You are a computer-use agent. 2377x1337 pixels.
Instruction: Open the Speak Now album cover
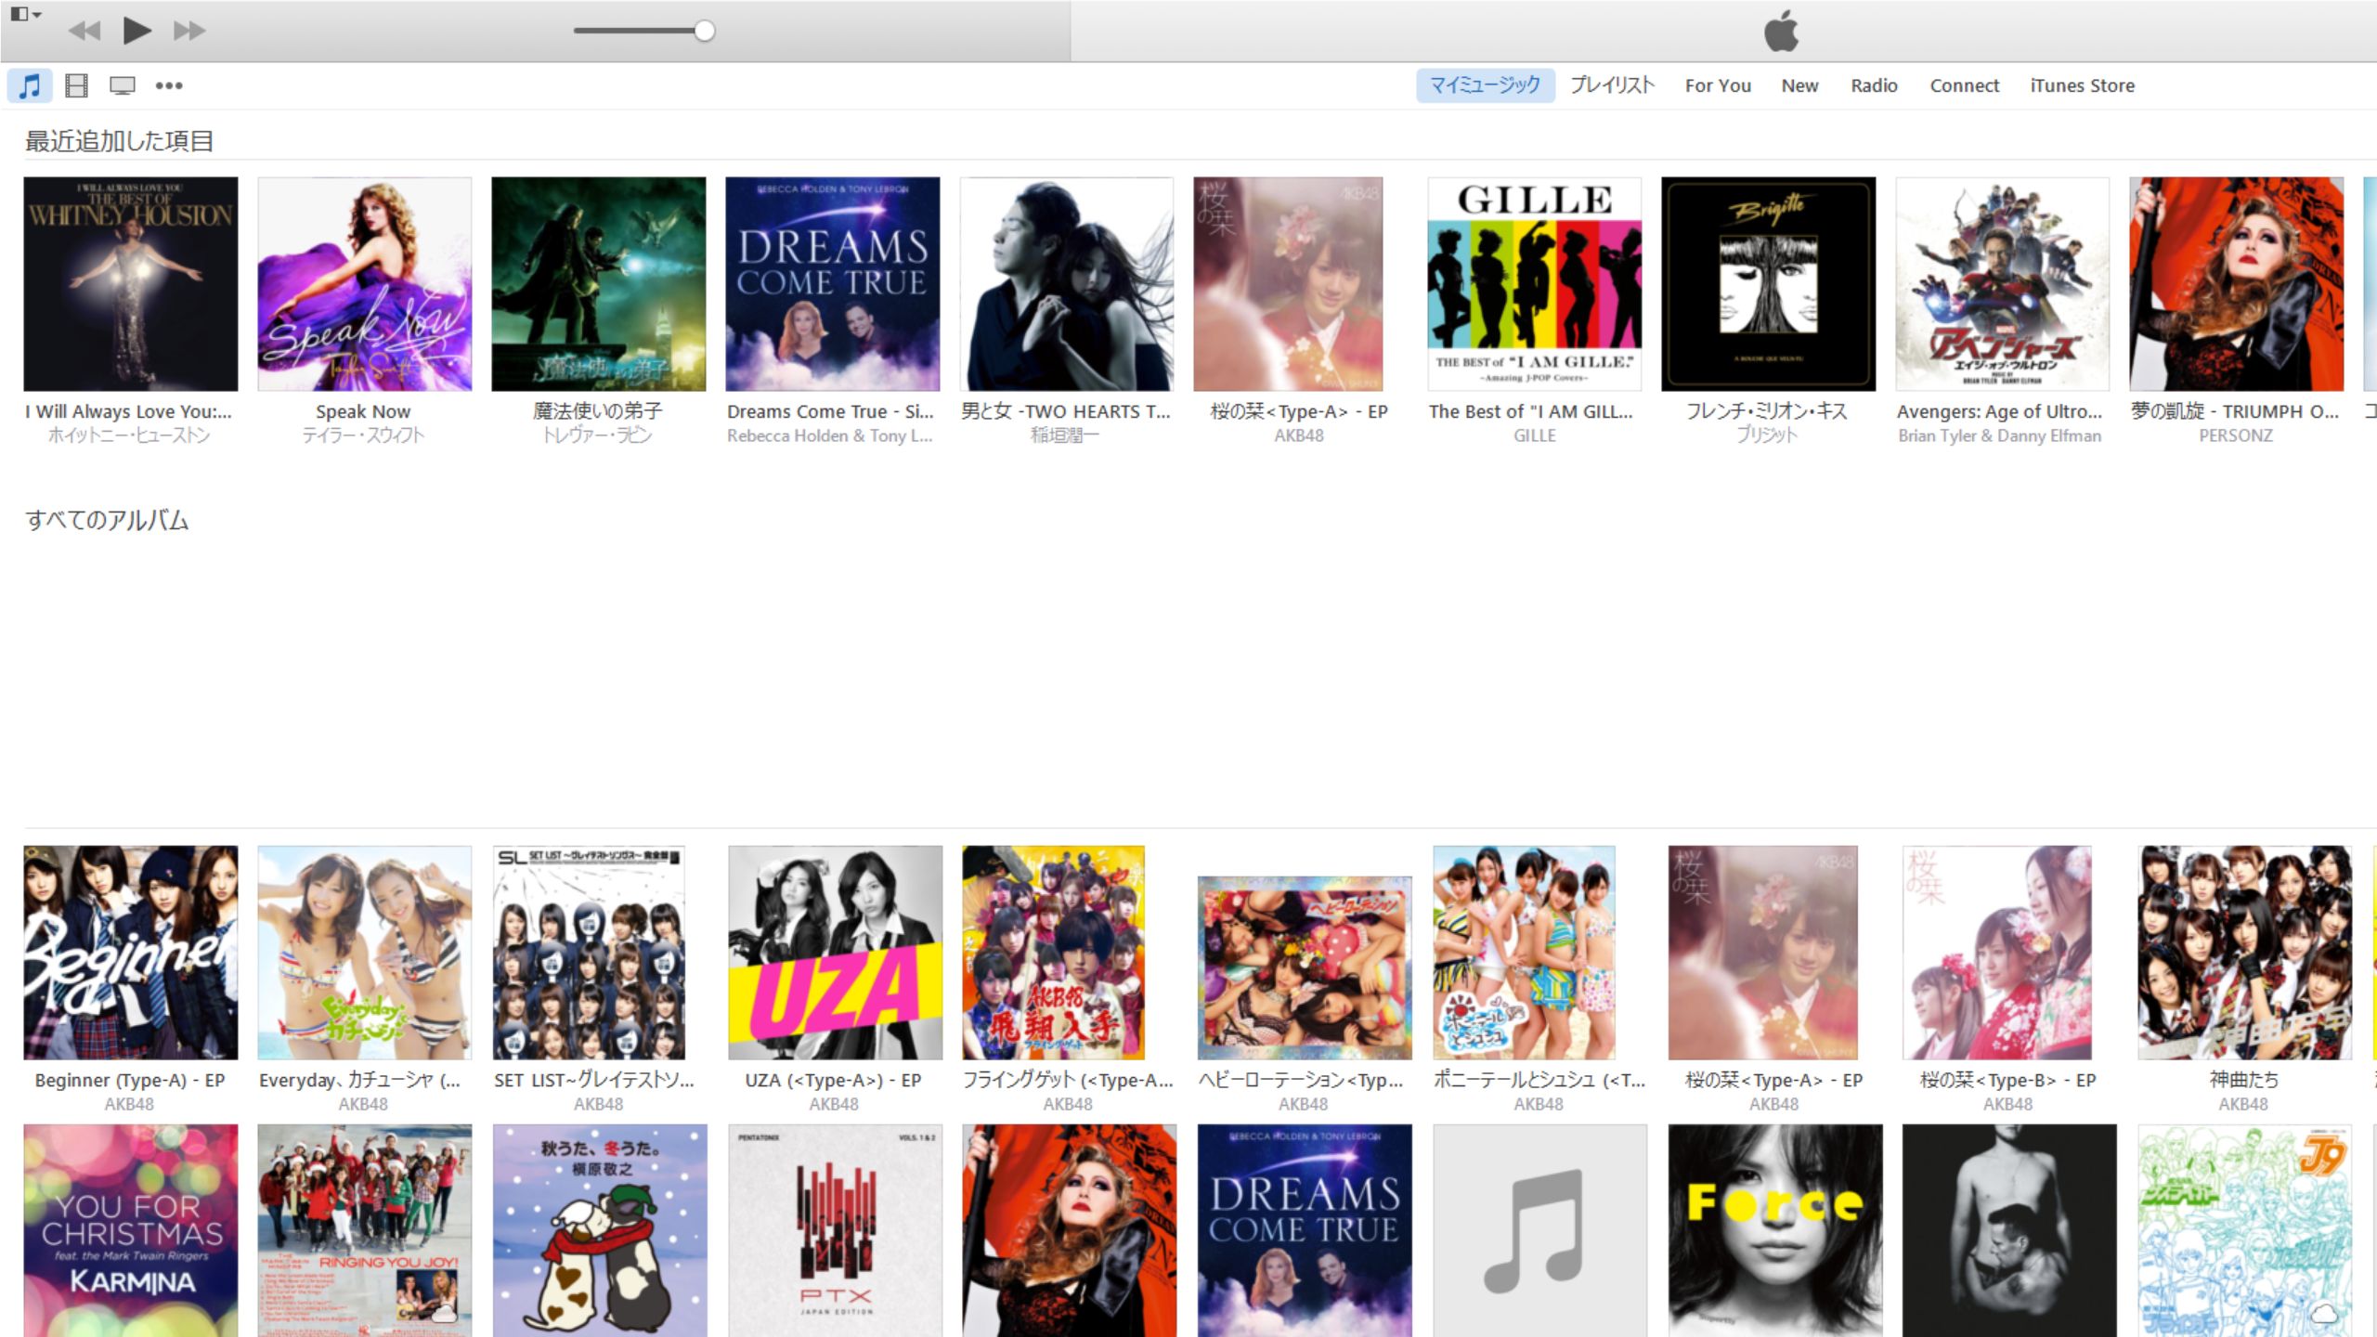(x=365, y=284)
